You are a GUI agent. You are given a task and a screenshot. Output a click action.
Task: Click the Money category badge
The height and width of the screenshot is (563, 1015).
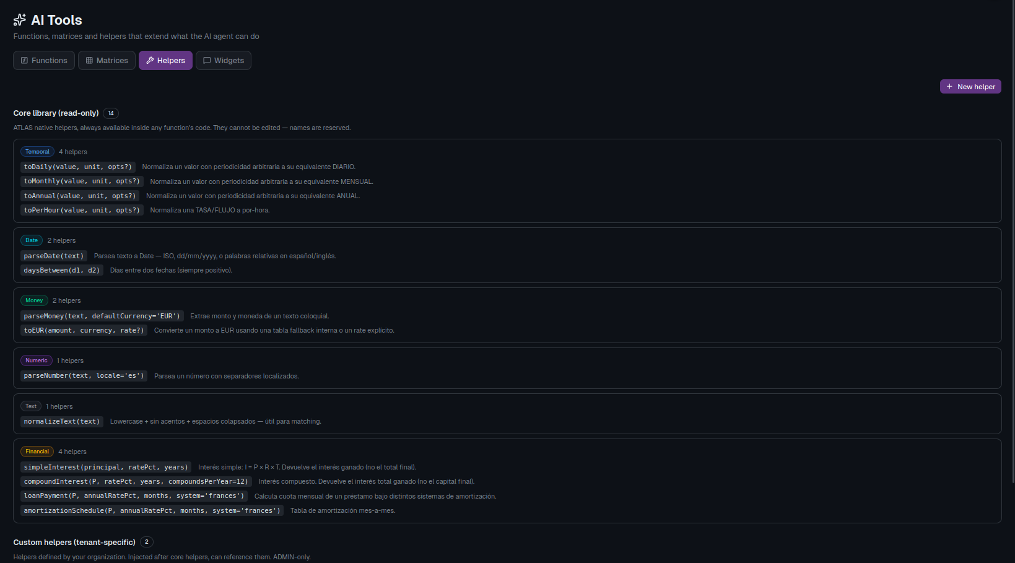click(x=34, y=300)
